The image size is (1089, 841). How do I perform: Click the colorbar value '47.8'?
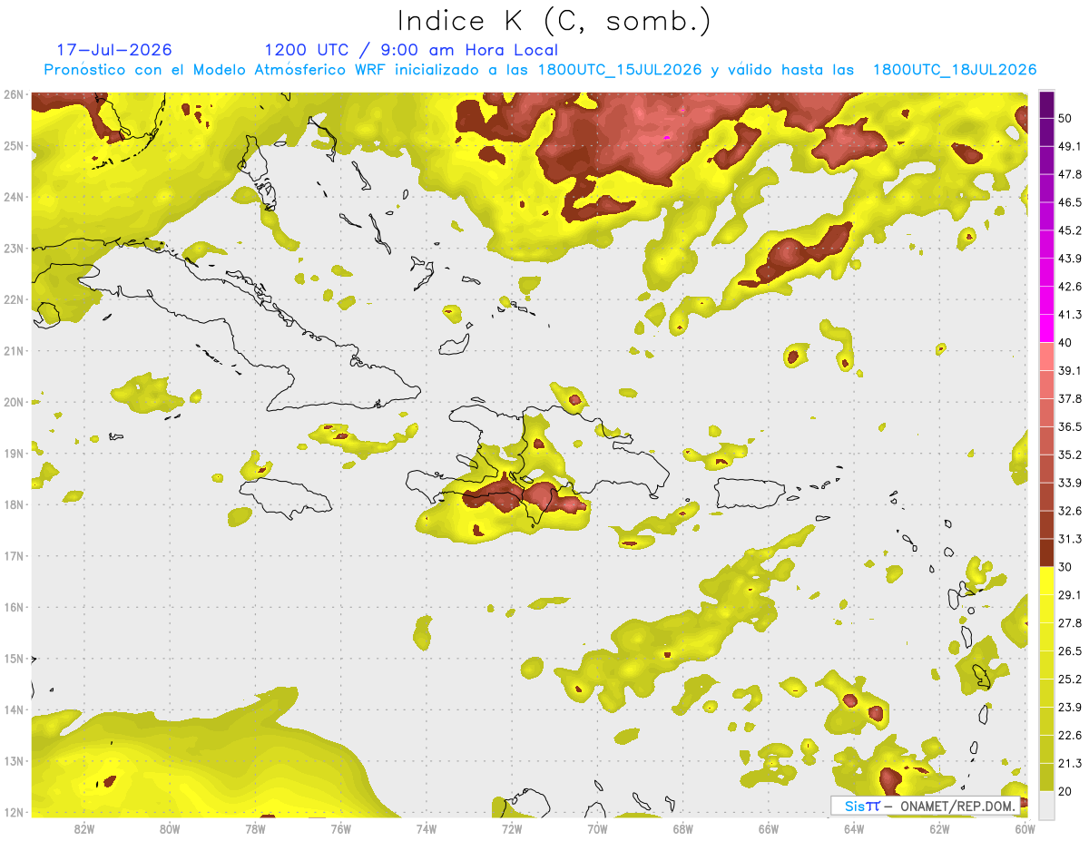1070,174
